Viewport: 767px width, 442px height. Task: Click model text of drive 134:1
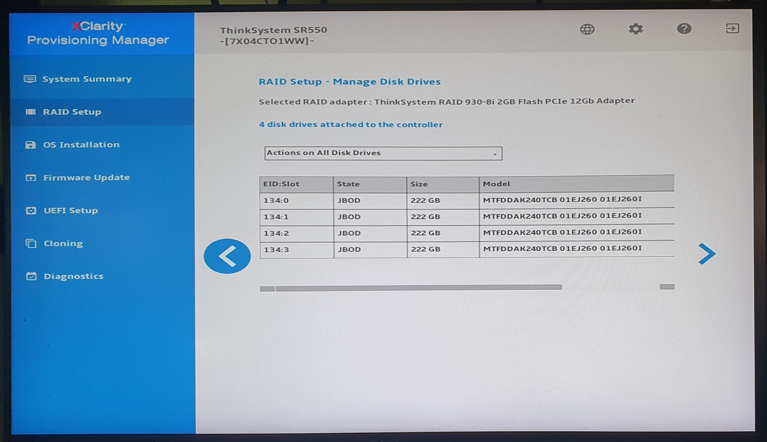(x=562, y=216)
